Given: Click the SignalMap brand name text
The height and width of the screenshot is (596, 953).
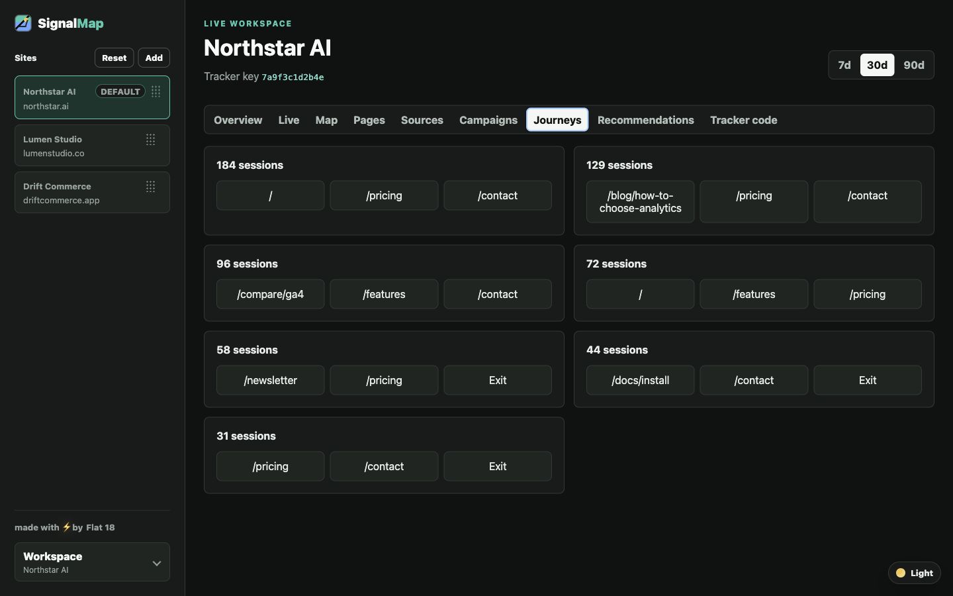Looking at the screenshot, I should pos(71,23).
